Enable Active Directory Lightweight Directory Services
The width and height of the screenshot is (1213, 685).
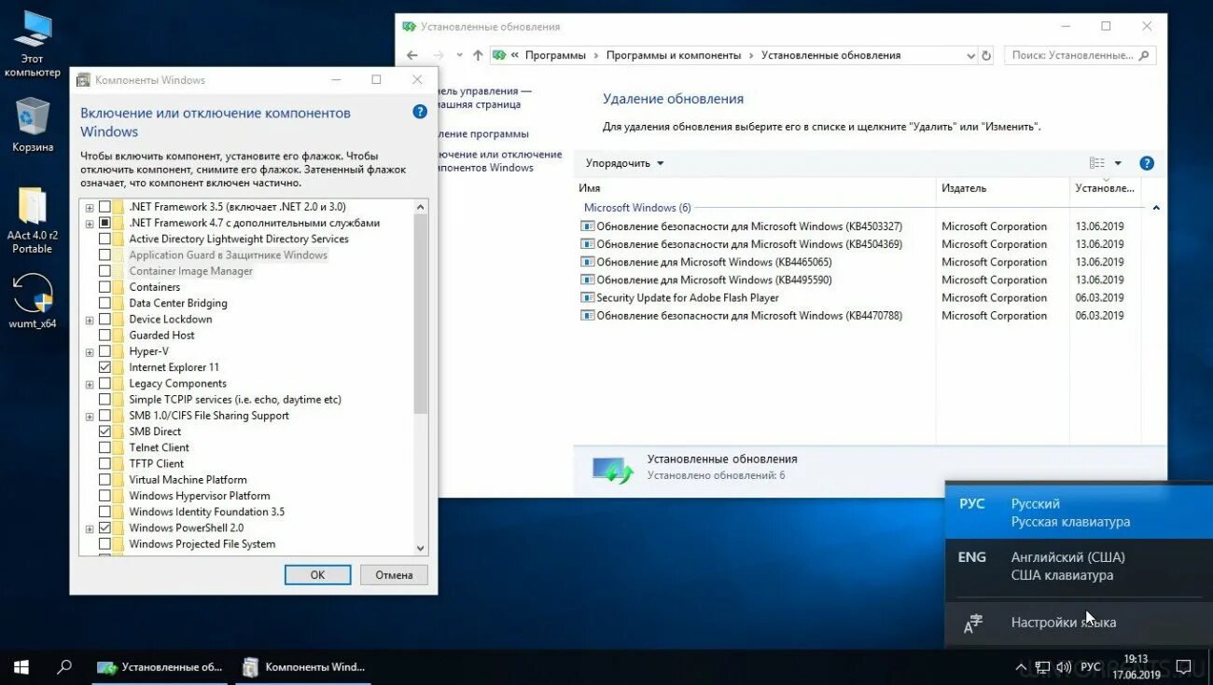[105, 239]
